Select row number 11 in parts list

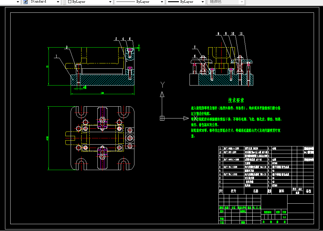[220, 148]
